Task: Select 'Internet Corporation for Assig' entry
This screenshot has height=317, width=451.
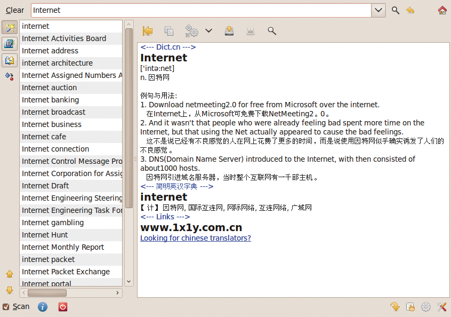Action: pos(71,173)
